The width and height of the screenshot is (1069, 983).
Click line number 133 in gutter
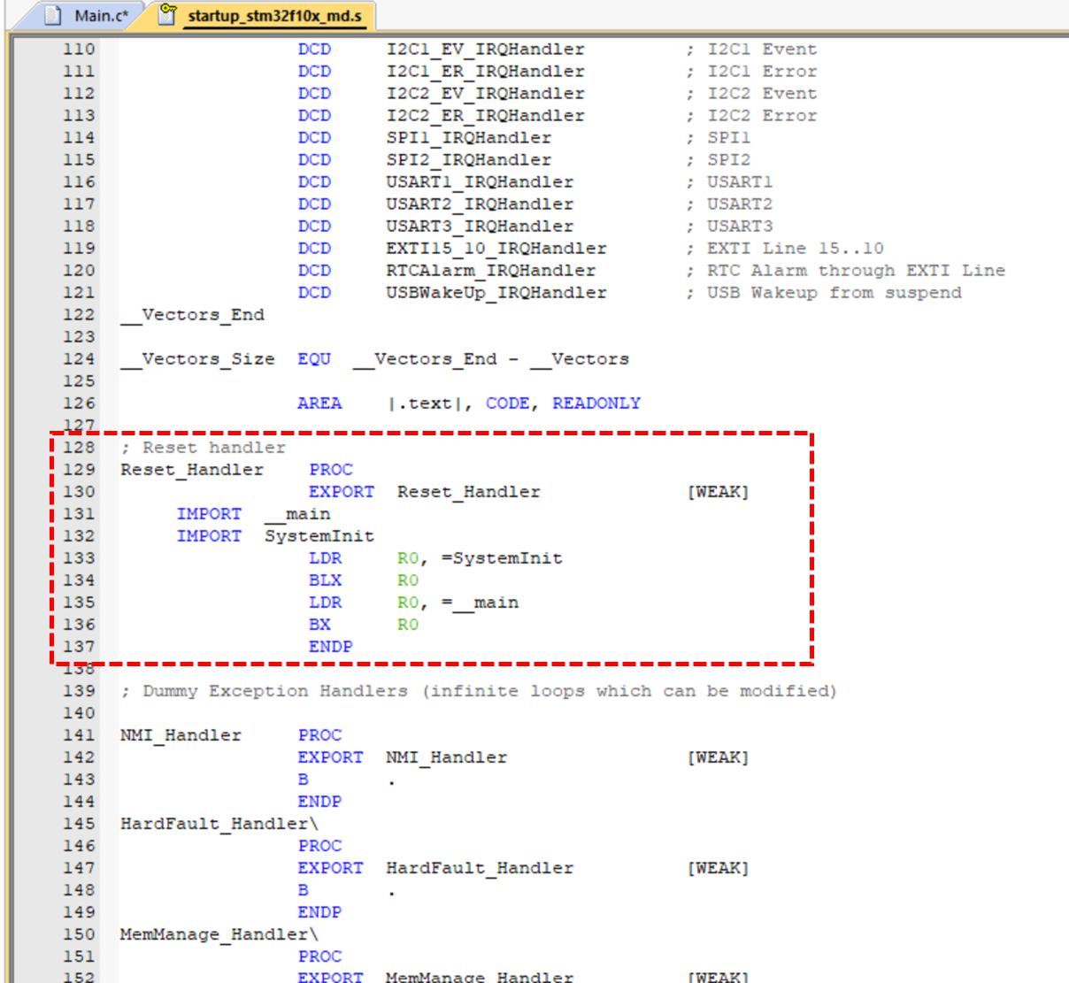pyautogui.click(x=79, y=558)
